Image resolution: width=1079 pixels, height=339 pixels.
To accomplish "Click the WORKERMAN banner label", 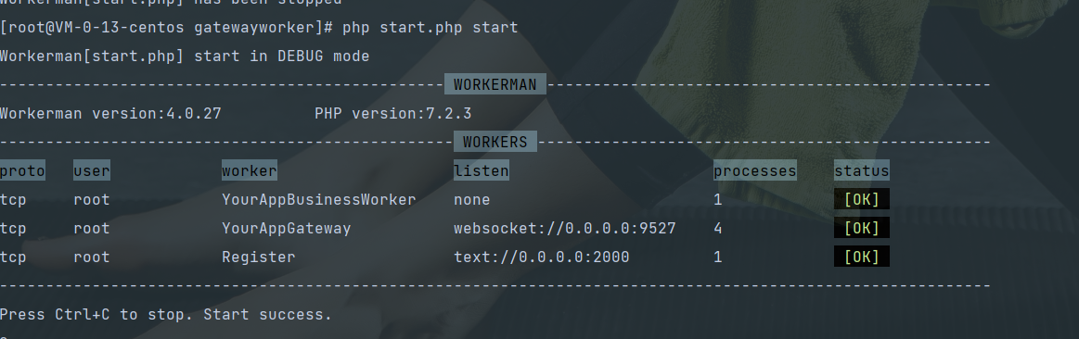I will (x=495, y=84).
